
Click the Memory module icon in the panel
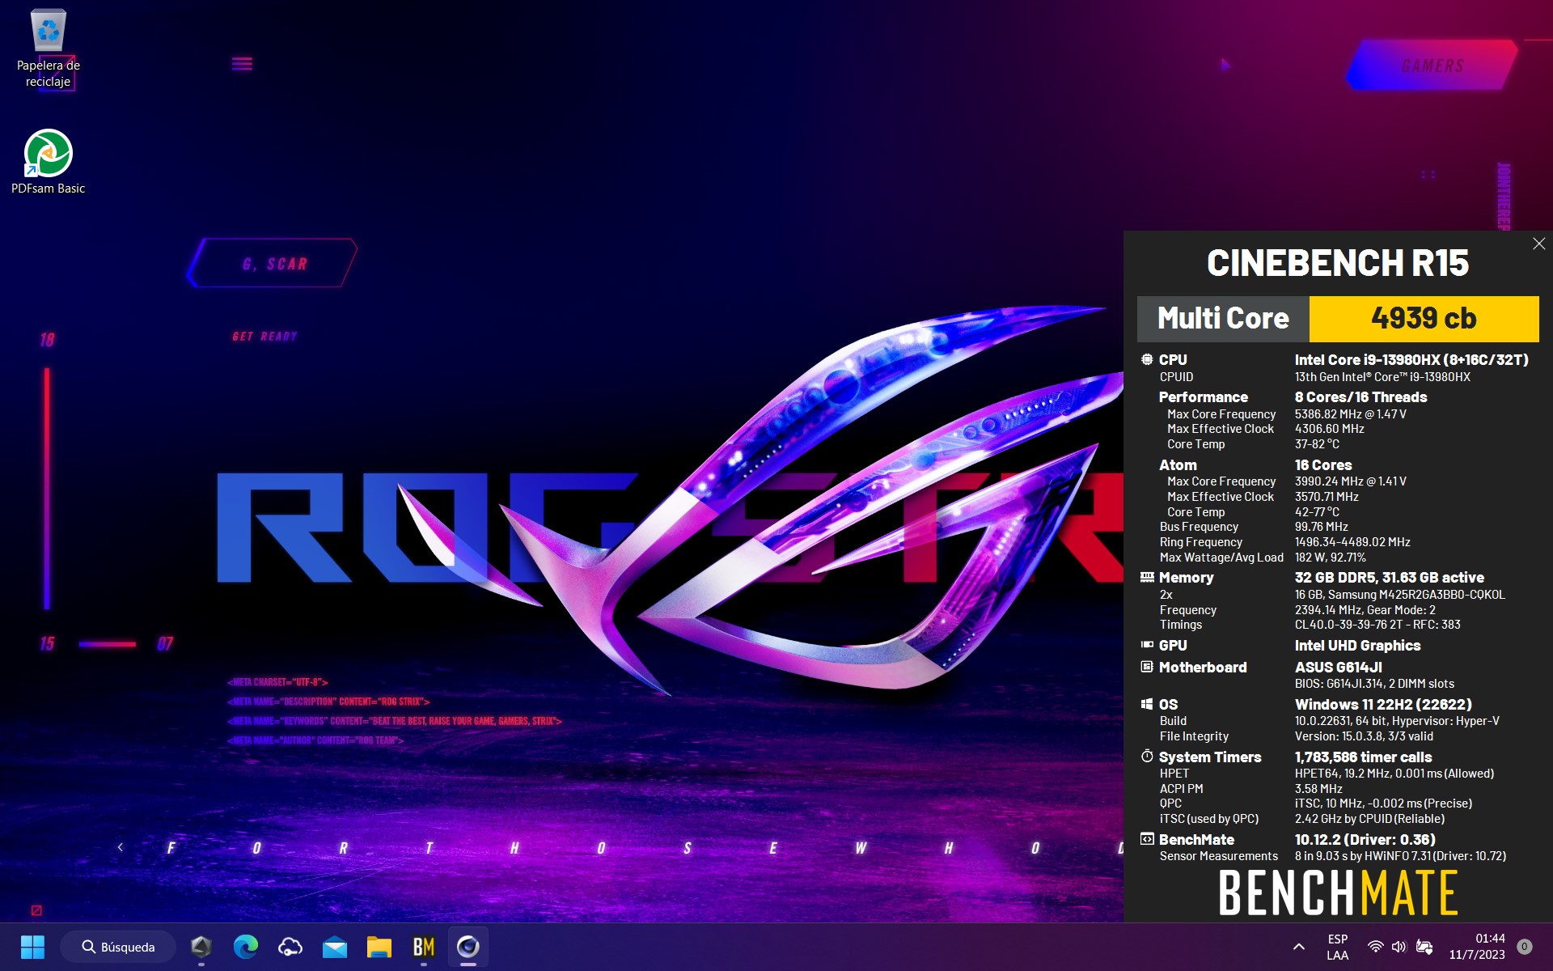[x=1147, y=577]
